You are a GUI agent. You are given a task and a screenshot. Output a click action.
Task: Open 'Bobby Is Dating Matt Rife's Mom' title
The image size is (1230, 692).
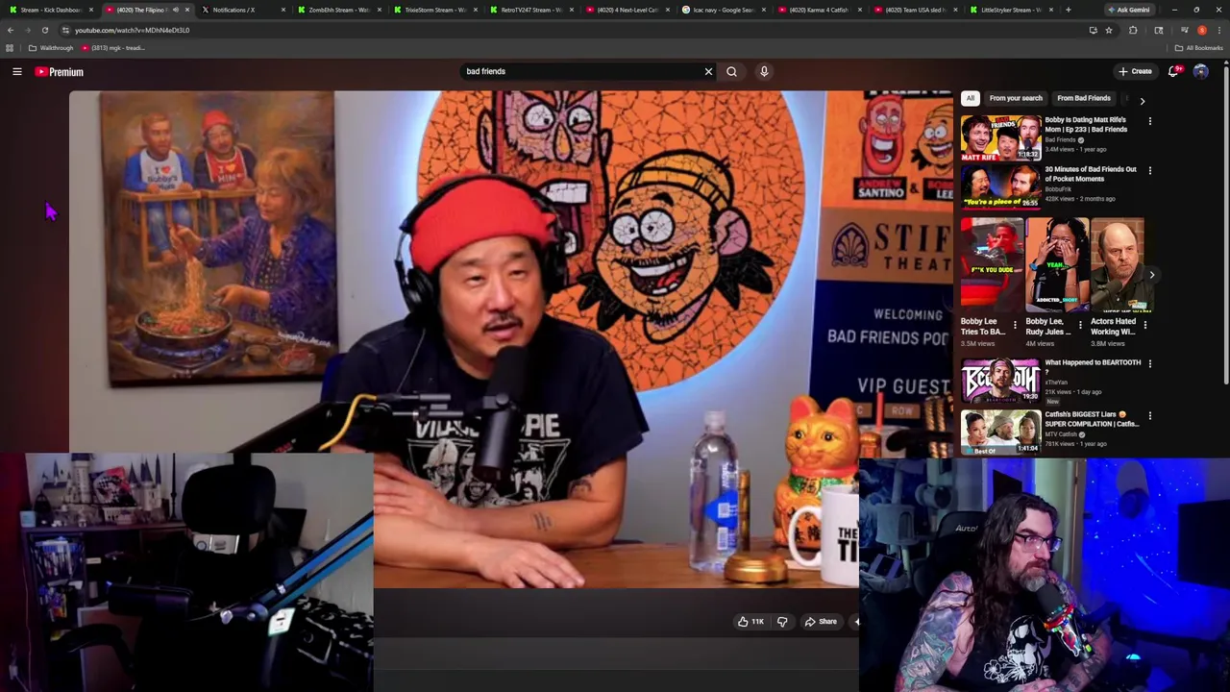[x=1086, y=125]
